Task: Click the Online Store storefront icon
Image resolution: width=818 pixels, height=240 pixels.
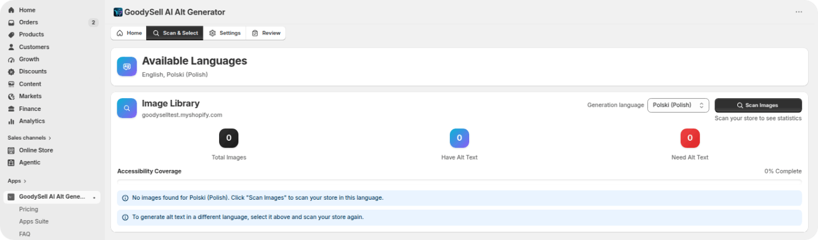Action: pyautogui.click(x=11, y=150)
